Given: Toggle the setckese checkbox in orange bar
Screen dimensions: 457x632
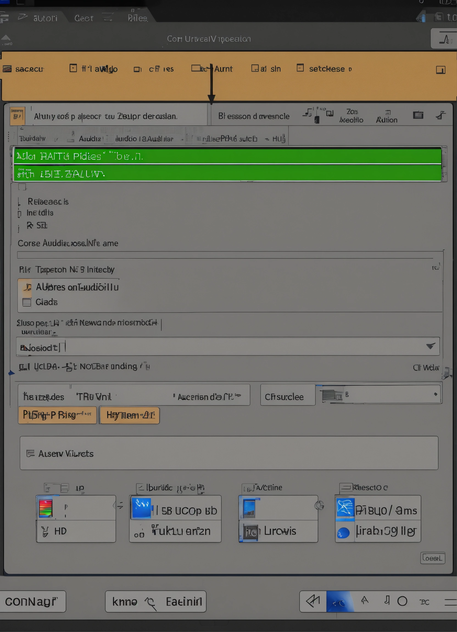Looking at the screenshot, I should pyautogui.click(x=300, y=68).
